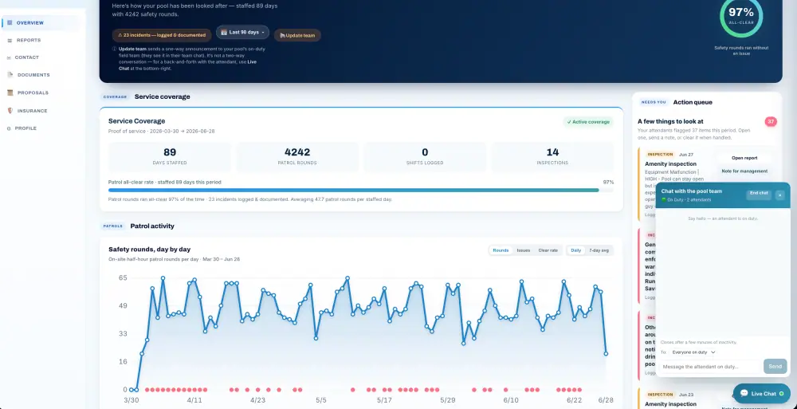Open the Overview sidebar icon
Image resolution: width=797 pixels, height=409 pixels.
[10, 23]
